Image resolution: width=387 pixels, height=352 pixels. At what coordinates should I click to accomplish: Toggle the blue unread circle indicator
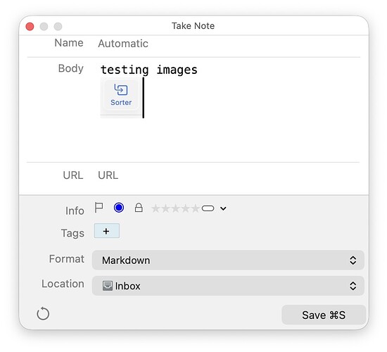pos(119,208)
